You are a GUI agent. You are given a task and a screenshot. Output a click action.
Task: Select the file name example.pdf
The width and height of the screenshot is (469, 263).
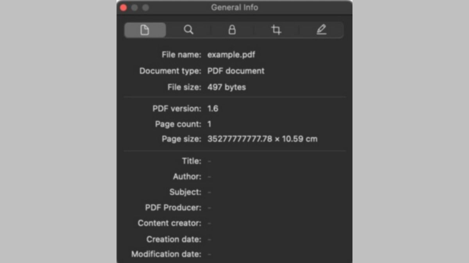231,55
